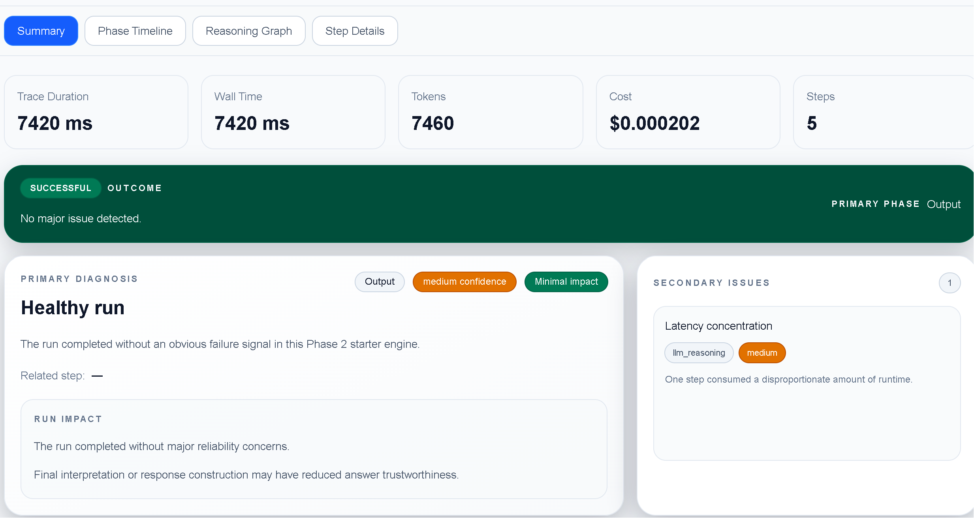The width and height of the screenshot is (974, 518).
Task: Click the medium confidence badge
Action: pyautogui.click(x=464, y=282)
